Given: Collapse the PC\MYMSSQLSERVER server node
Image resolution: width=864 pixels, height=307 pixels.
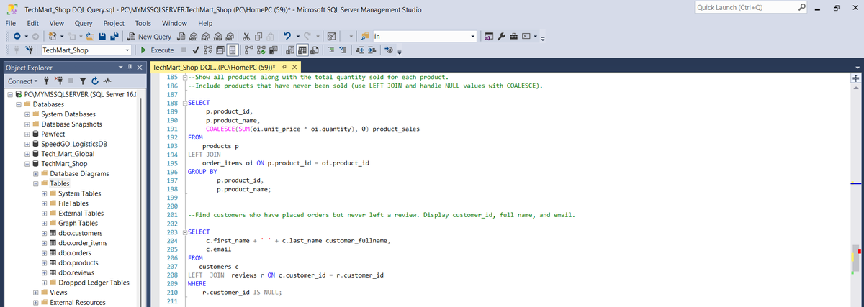Looking at the screenshot, I should click(10, 94).
